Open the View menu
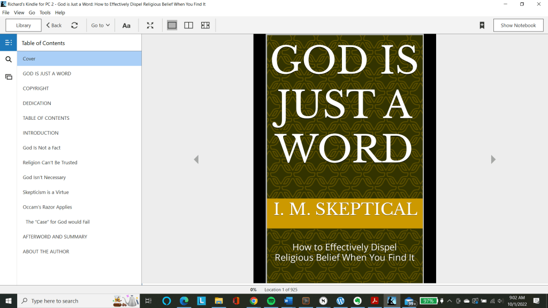This screenshot has height=308, width=548. [19, 12]
